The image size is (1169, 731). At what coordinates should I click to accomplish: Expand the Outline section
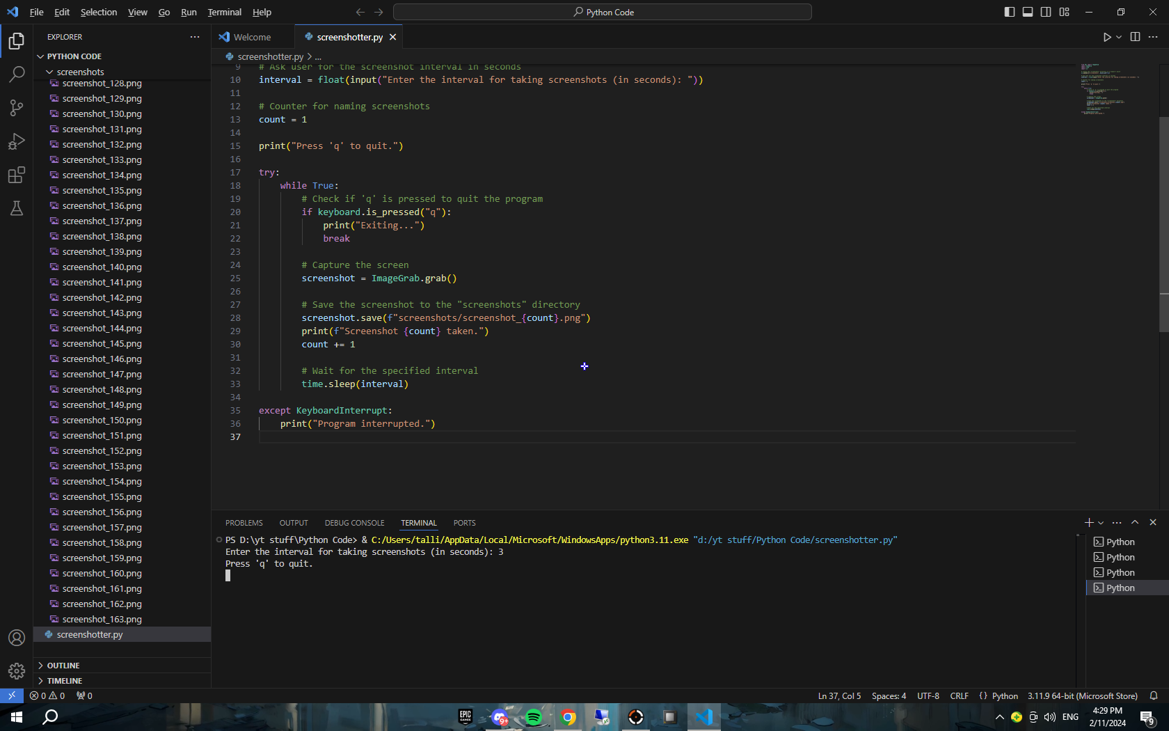tap(63, 666)
